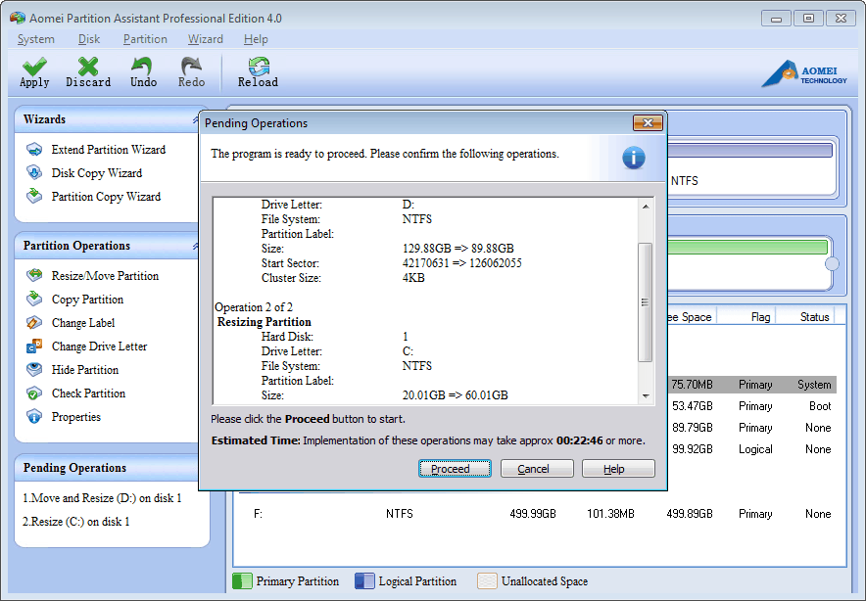Click the green disk partition bar
Image resolution: width=866 pixels, height=601 pixels.
coord(747,246)
